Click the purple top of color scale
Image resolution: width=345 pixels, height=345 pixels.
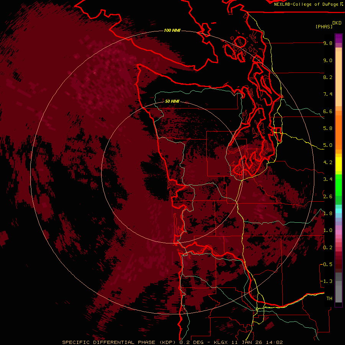pos(338,38)
